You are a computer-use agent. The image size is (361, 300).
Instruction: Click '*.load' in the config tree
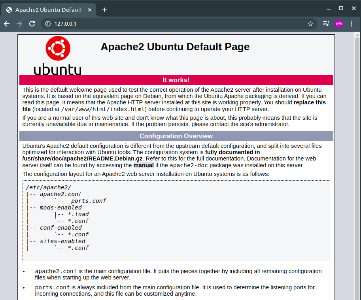pos(78,214)
